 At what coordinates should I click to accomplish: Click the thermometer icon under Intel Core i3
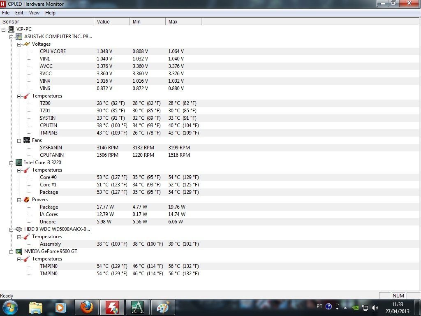(x=27, y=170)
